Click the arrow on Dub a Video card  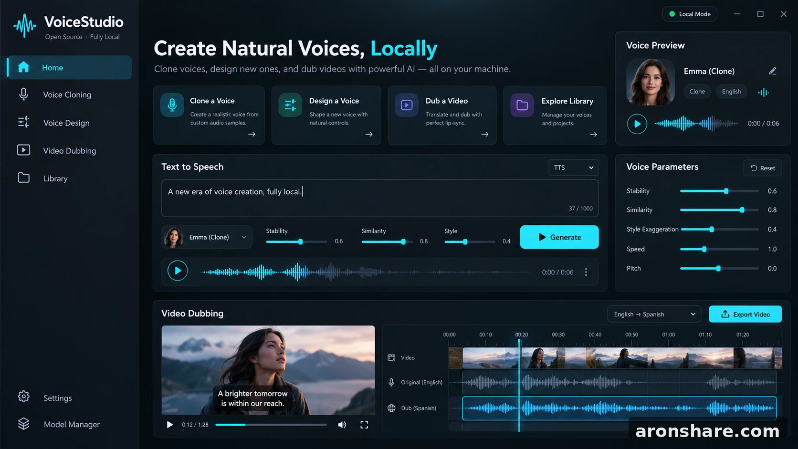(485, 135)
